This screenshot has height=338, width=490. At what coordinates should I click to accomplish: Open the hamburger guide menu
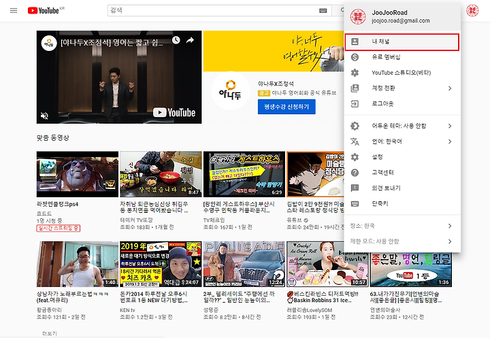[14, 11]
